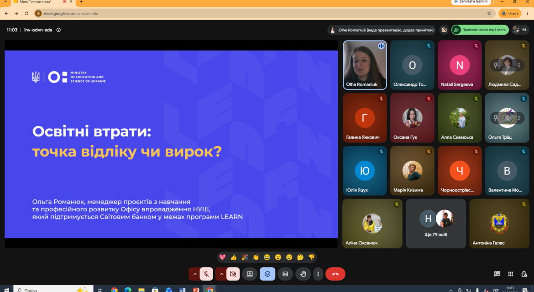Toggle the emoji reactions button
The width and height of the screenshot is (534, 292).
click(x=267, y=274)
